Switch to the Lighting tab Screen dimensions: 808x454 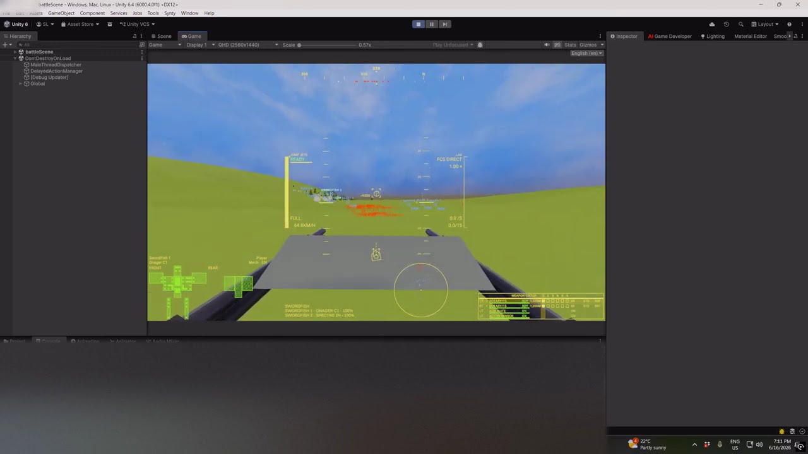(713, 36)
